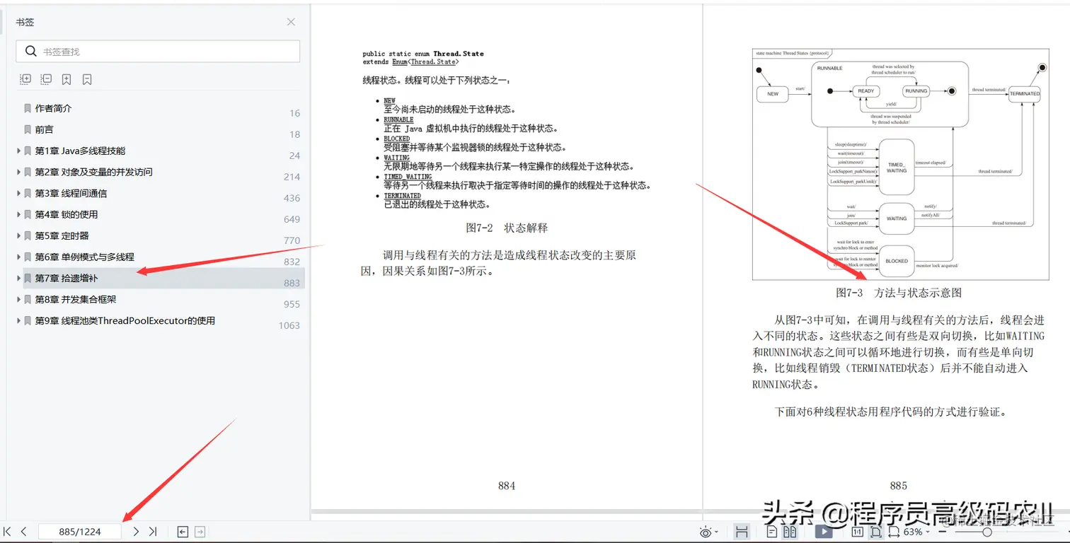This screenshot has width=1070, height=543.
Task: Expand chapter 第1章 Java多线程技能
Action: coord(18,151)
